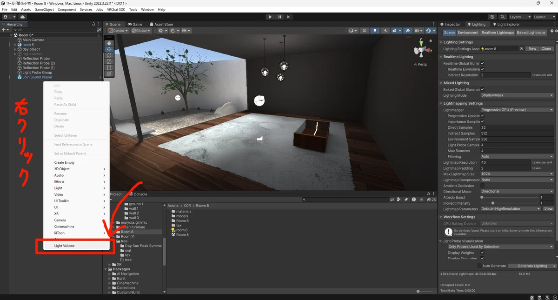This screenshot has height=300, width=558.
Task: Open Lightmapper Progressive GPU dropdown
Action: click(517, 110)
